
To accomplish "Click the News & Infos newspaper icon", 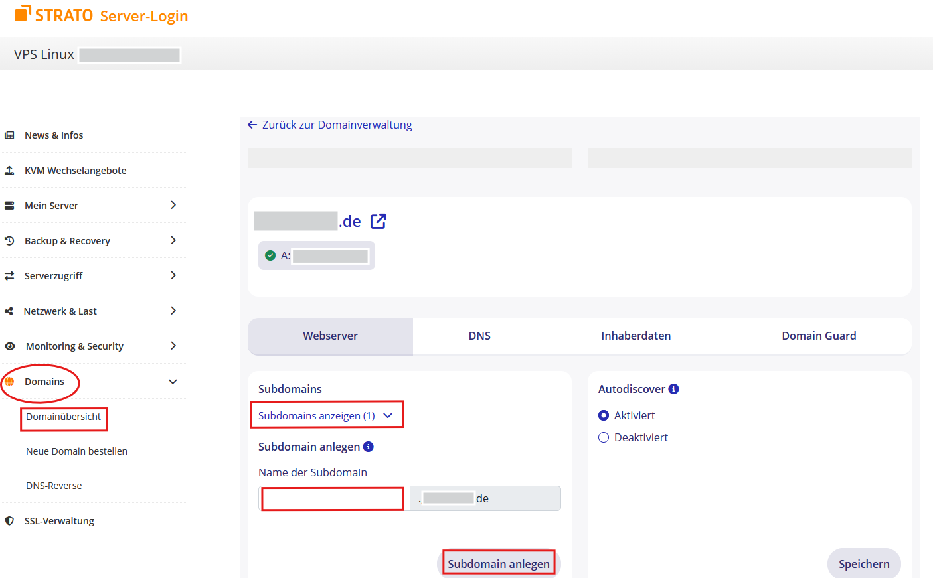I will [x=9, y=135].
